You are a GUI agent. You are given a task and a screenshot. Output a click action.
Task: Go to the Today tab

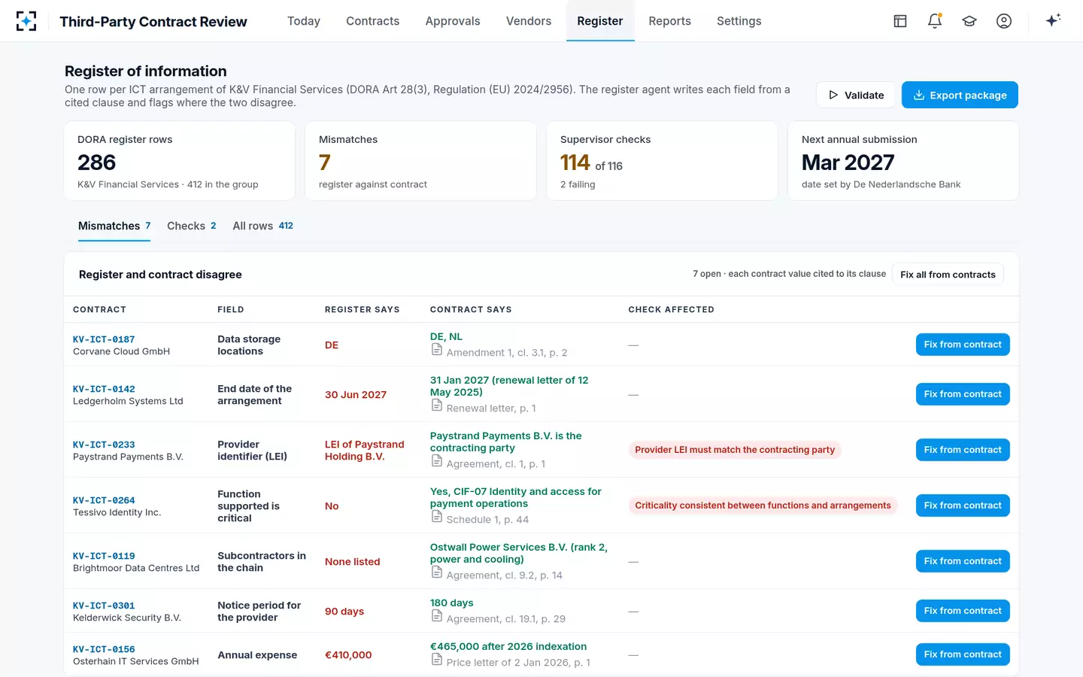coord(304,21)
